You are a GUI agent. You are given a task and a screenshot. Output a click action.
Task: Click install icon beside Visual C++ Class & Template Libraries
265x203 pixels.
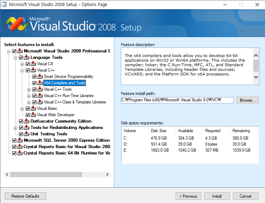40,102
